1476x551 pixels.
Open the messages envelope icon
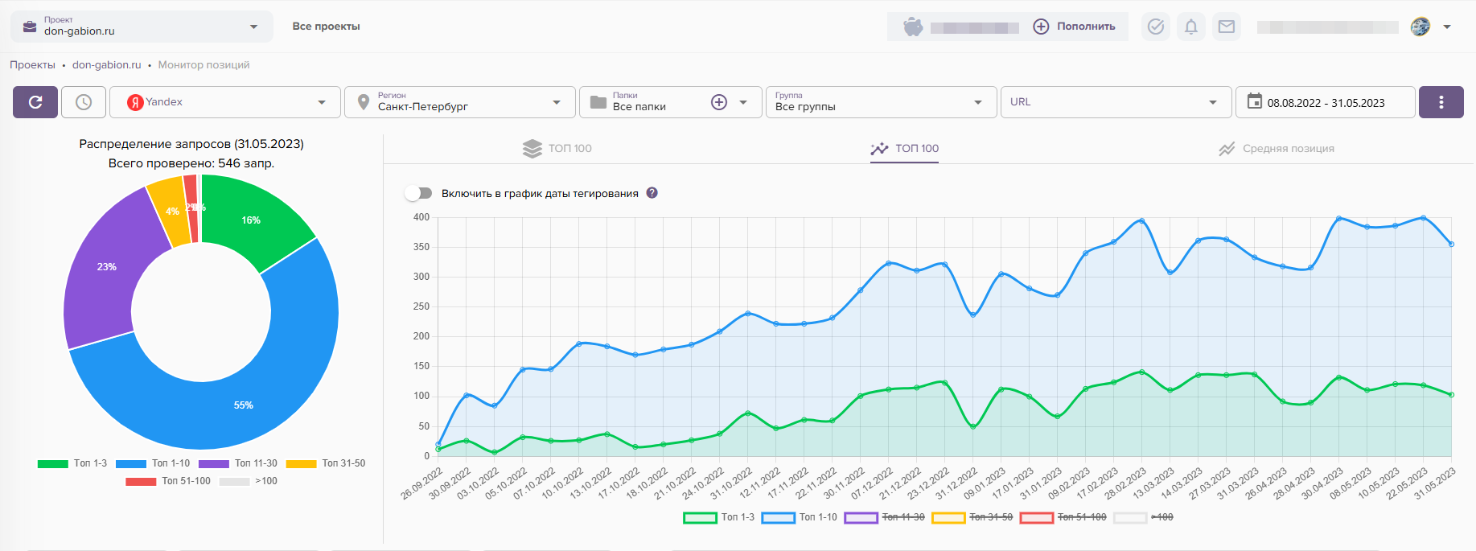[x=1227, y=27]
